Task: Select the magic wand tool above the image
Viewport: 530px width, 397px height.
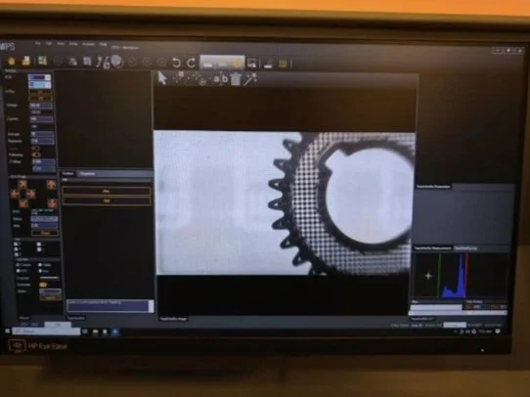Action: coord(250,79)
